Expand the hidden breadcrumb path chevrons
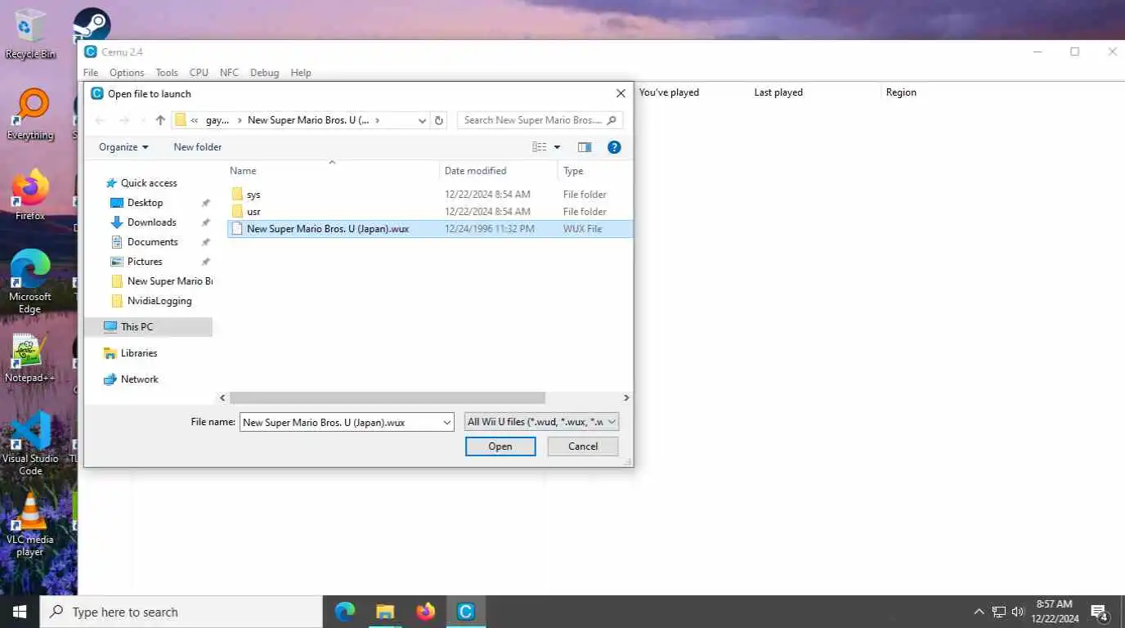1125x628 pixels. 195,120
